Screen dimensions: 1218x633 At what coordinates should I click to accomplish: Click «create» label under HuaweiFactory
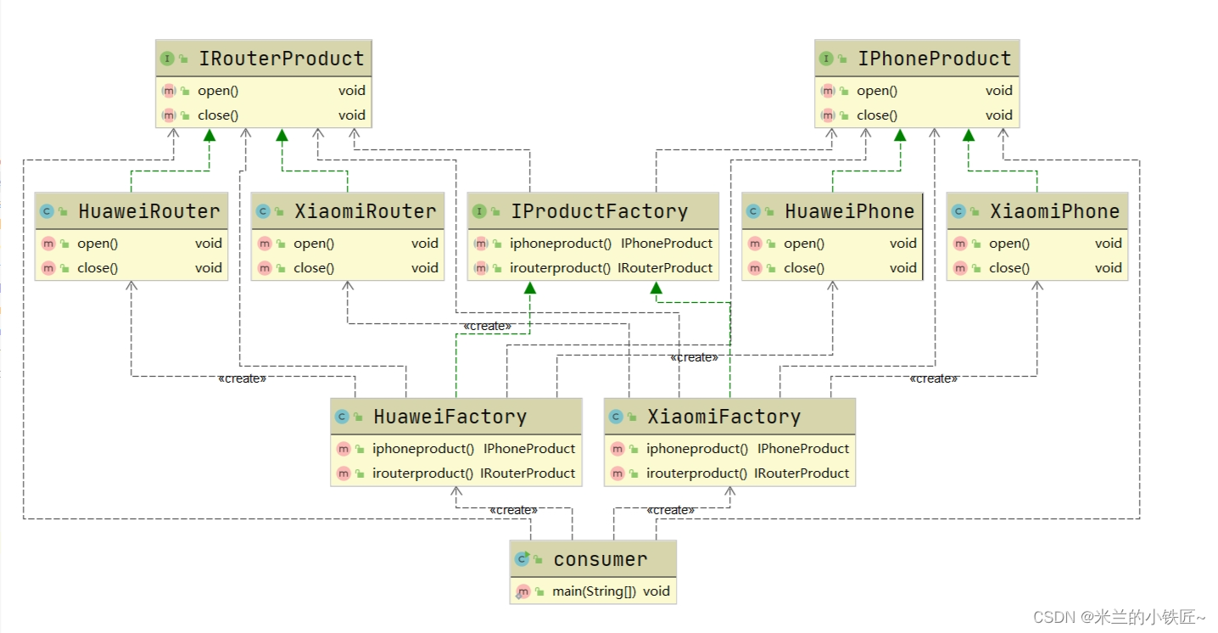pyautogui.click(x=513, y=510)
